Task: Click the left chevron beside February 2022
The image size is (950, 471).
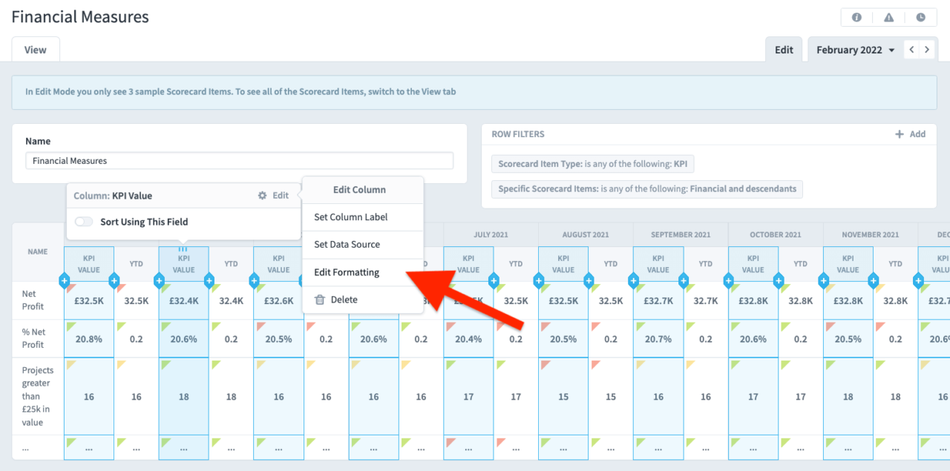Action: tap(911, 49)
